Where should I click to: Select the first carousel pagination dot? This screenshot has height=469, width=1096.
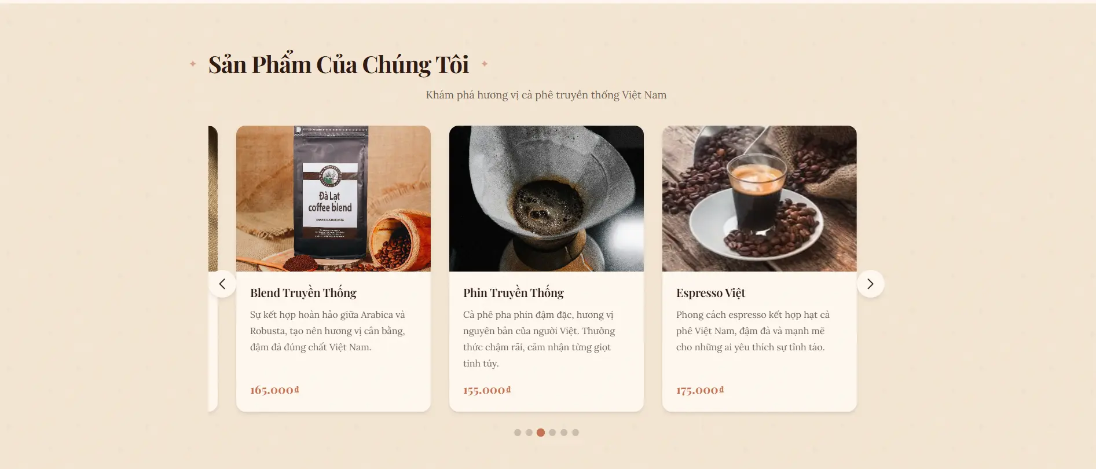518,433
